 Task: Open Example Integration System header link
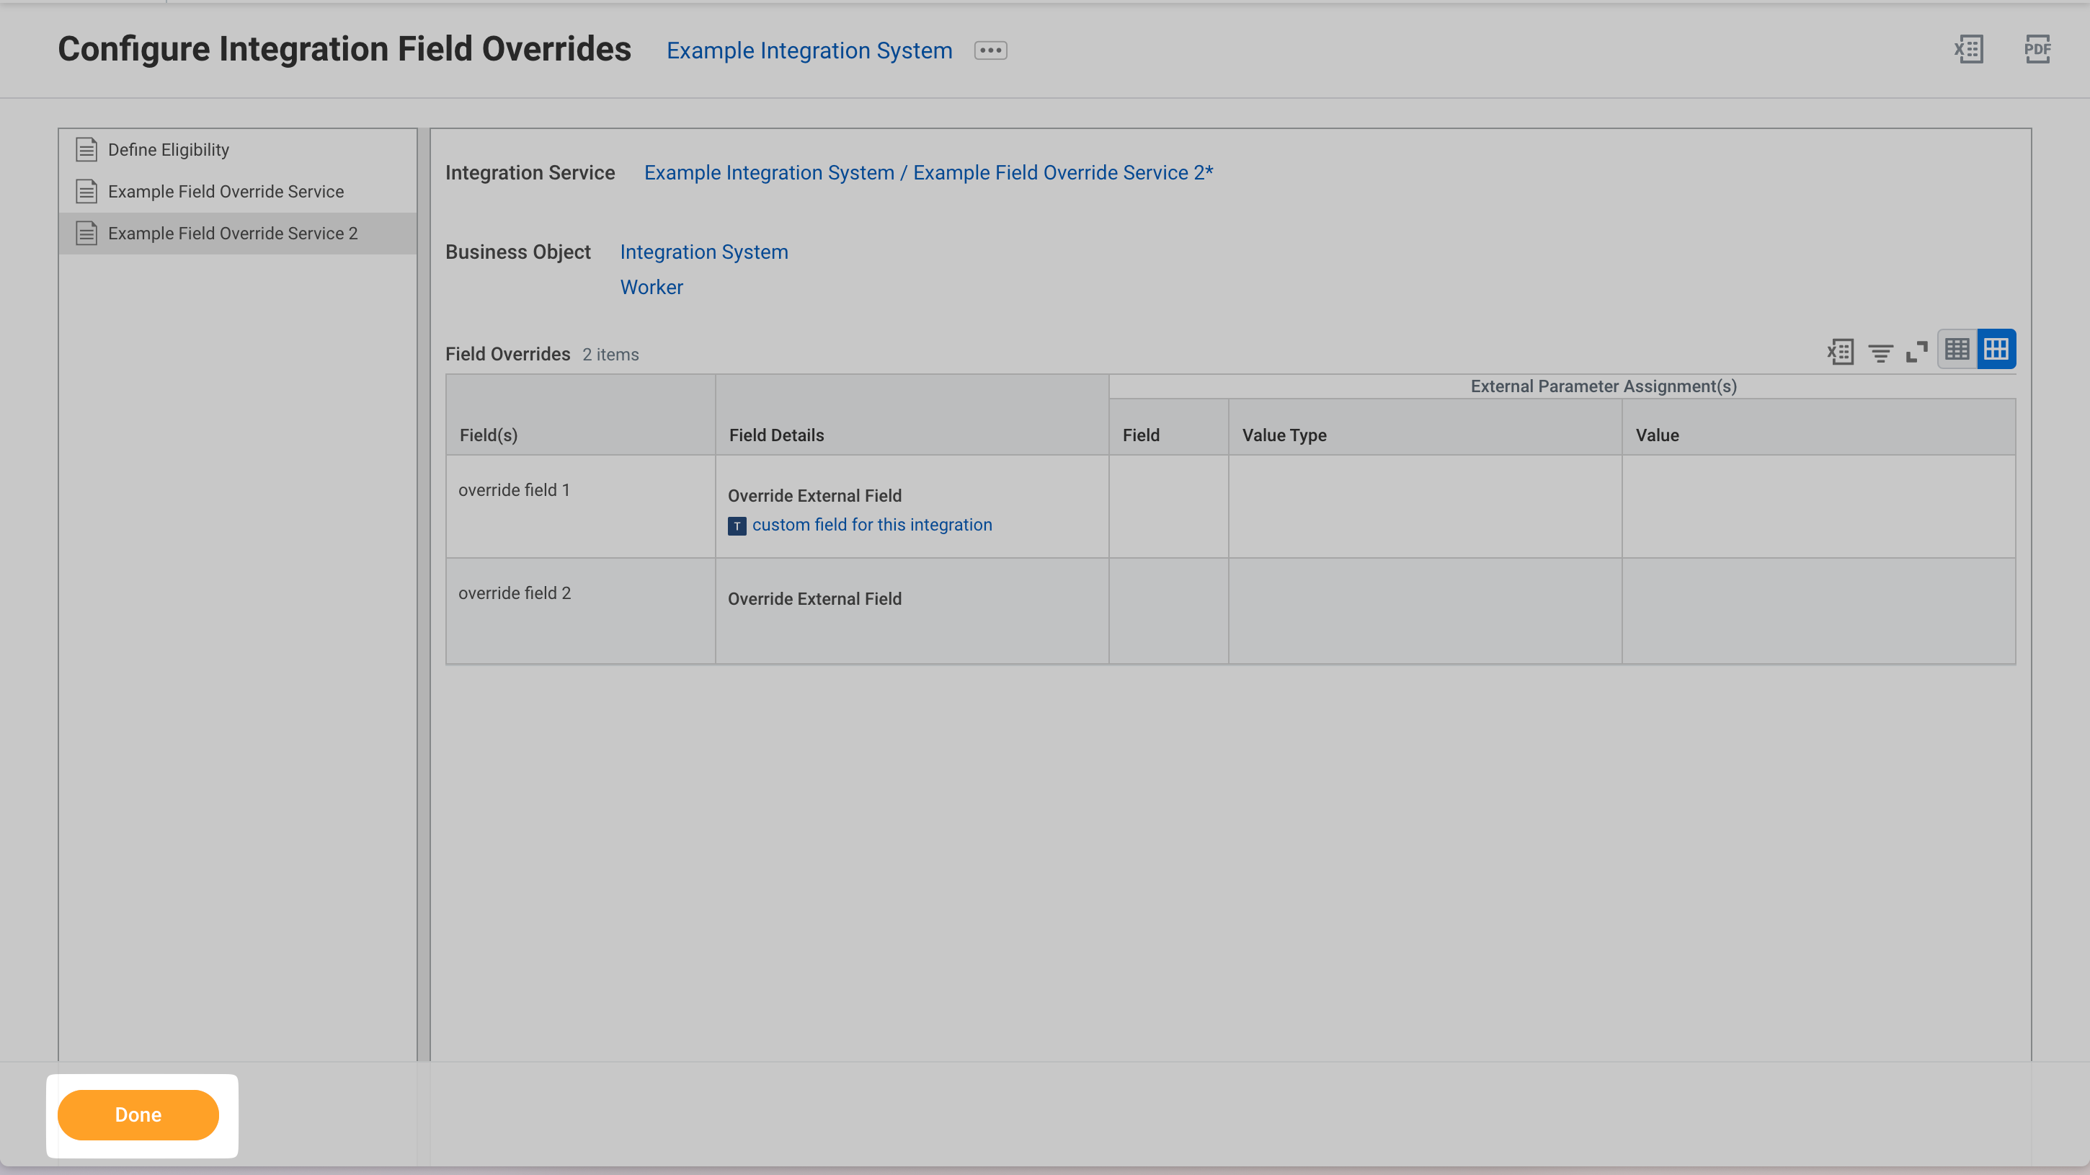809,50
